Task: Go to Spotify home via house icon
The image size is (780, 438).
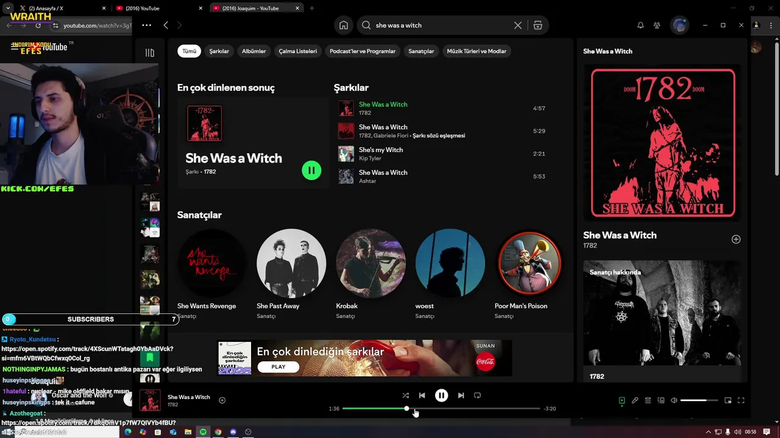Action: (x=344, y=26)
